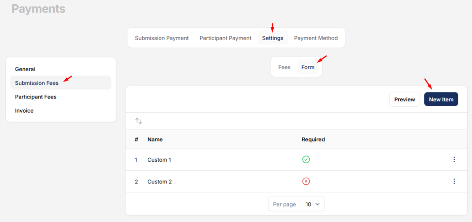Viewport: 472px width, 222px height.
Task: Expand the per page dropdown showing 10
Action: 312,204
